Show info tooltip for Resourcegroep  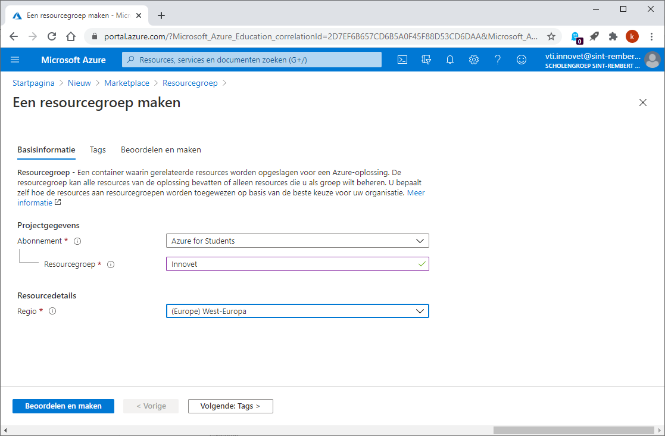click(x=111, y=264)
